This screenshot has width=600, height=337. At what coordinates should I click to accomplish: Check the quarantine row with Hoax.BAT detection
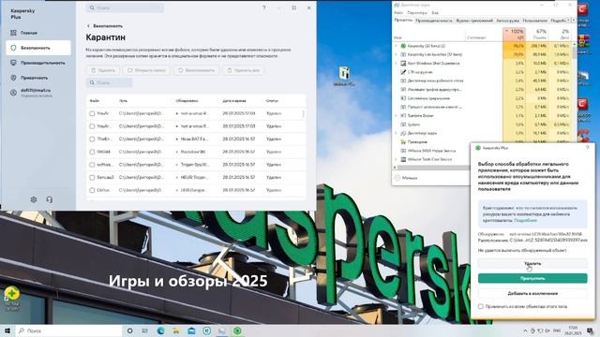(x=92, y=139)
